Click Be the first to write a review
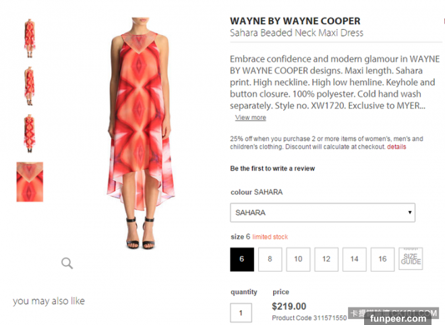This screenshot has width=445, height=325. coord(272,169)
